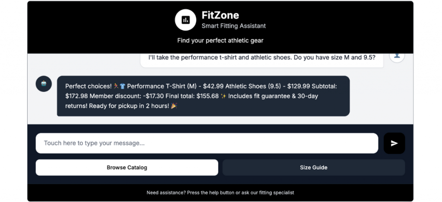Focus the 'Touch here to type your message' field

tap(207, 143)
